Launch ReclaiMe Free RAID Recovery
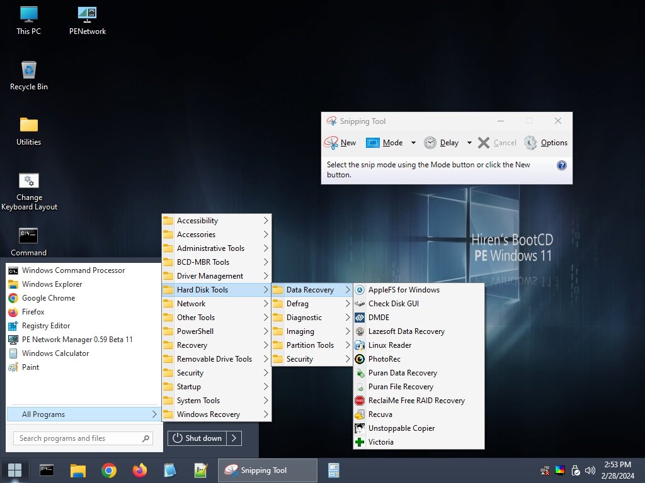The height and width of the screenshot is (483, 645). (x=419, y=401)
